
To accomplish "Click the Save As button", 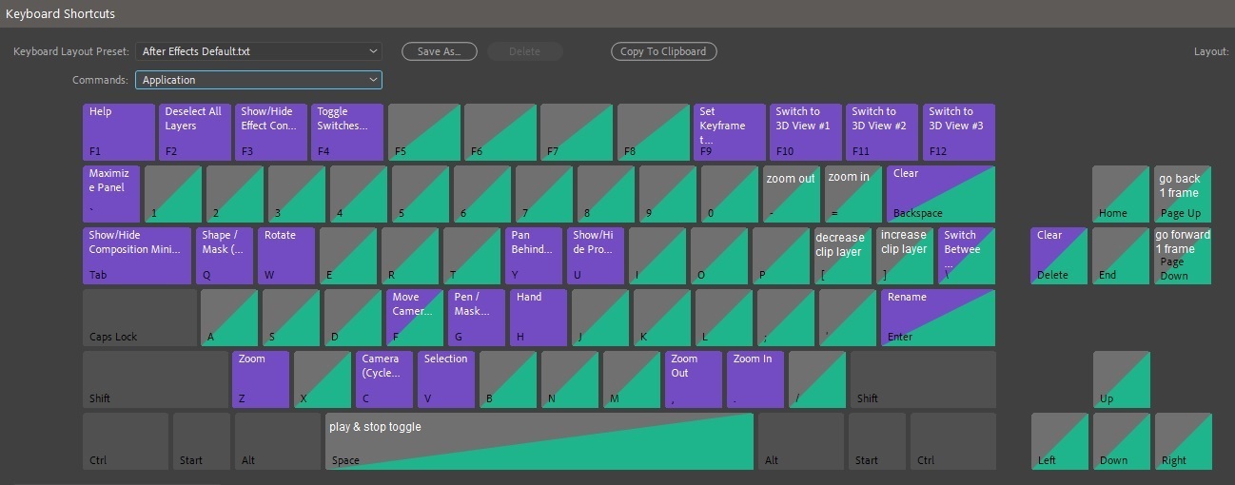I will [439, 51].
